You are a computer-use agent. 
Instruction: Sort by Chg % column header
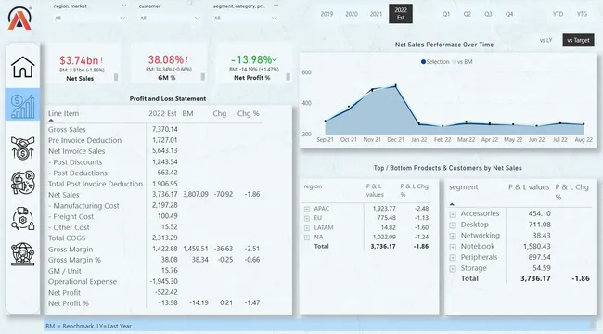248,113
